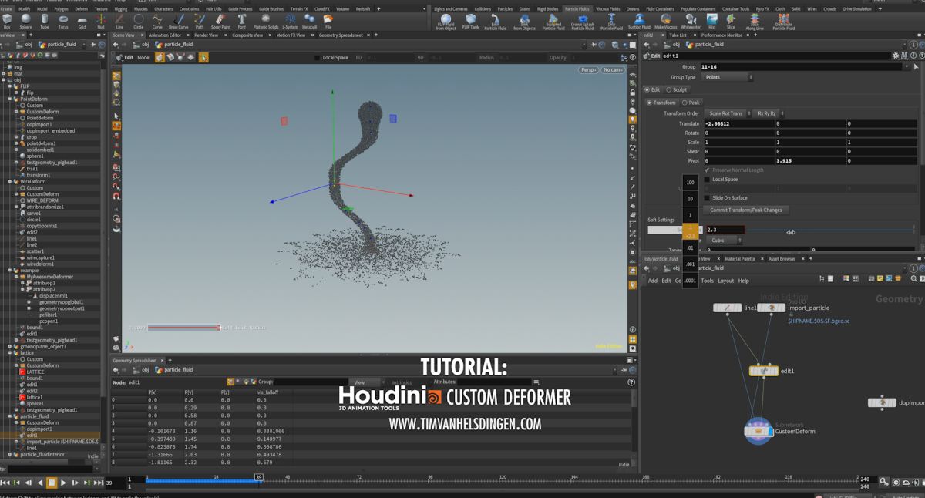Click the Platonic Solids shelf tool
Image resolution: width=925 pixels, height=498 pixels.
tap(267, 20)
